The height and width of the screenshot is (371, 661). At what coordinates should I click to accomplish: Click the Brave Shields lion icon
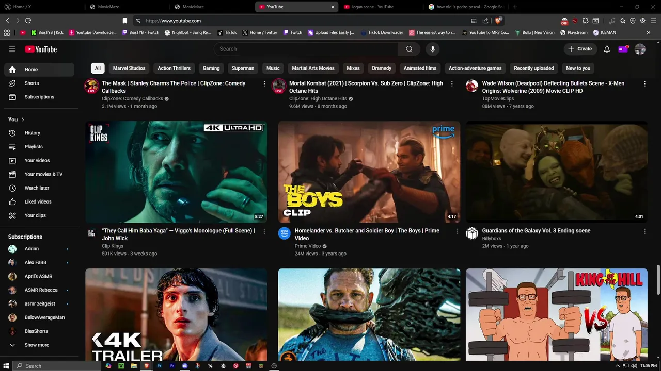click(x=498, y=21)
